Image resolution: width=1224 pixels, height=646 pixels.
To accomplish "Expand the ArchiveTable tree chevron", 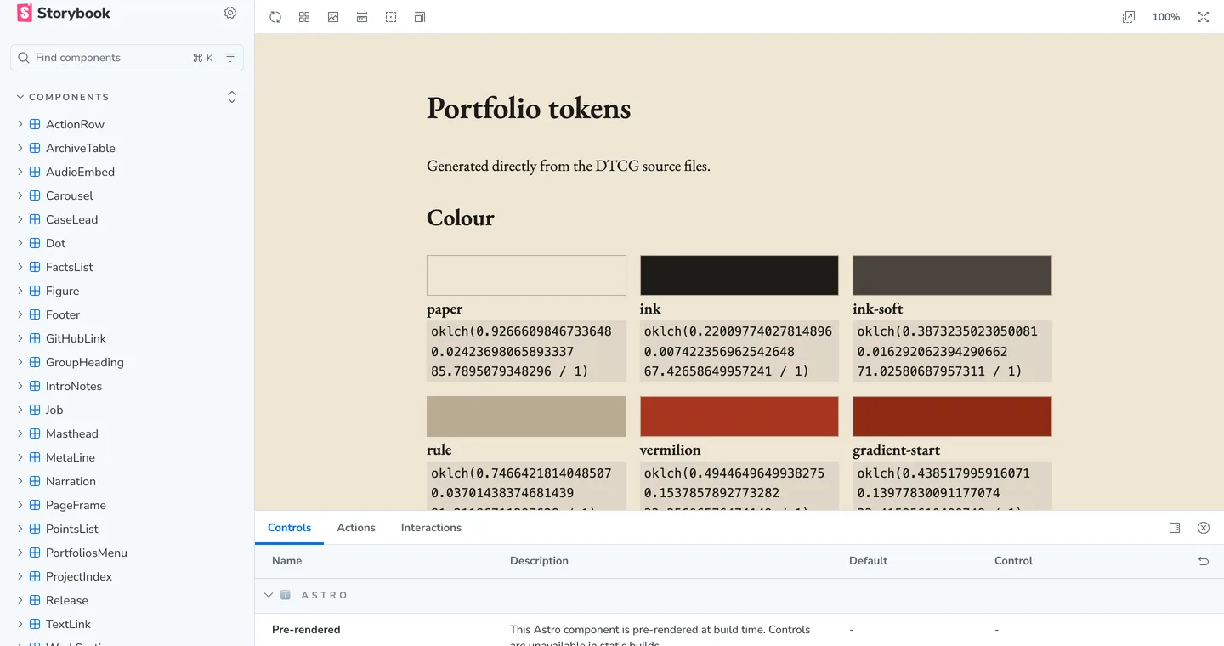I will [20, 148].
